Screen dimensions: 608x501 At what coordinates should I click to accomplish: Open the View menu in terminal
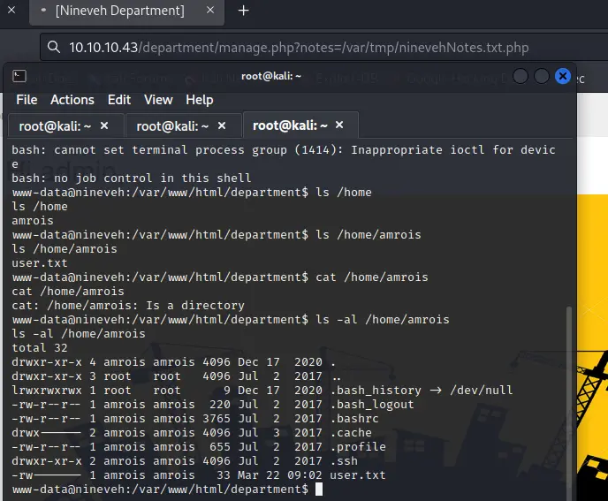pos(158,100)
